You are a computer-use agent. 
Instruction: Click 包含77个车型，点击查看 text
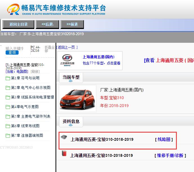click(x=101, y=63)
